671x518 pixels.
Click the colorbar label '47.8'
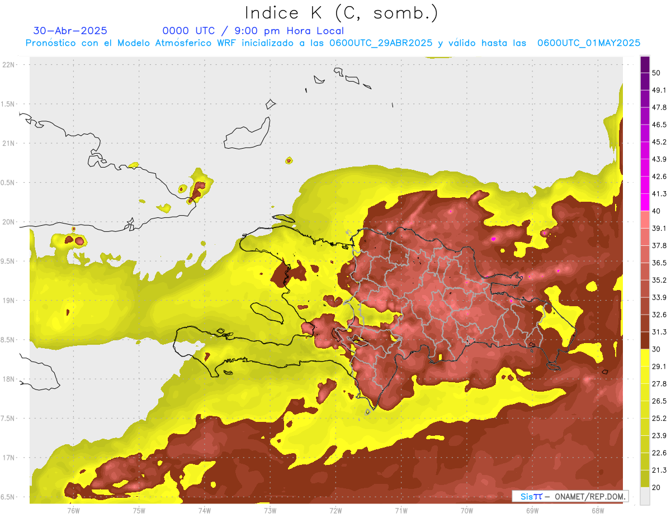pos(659,107)
